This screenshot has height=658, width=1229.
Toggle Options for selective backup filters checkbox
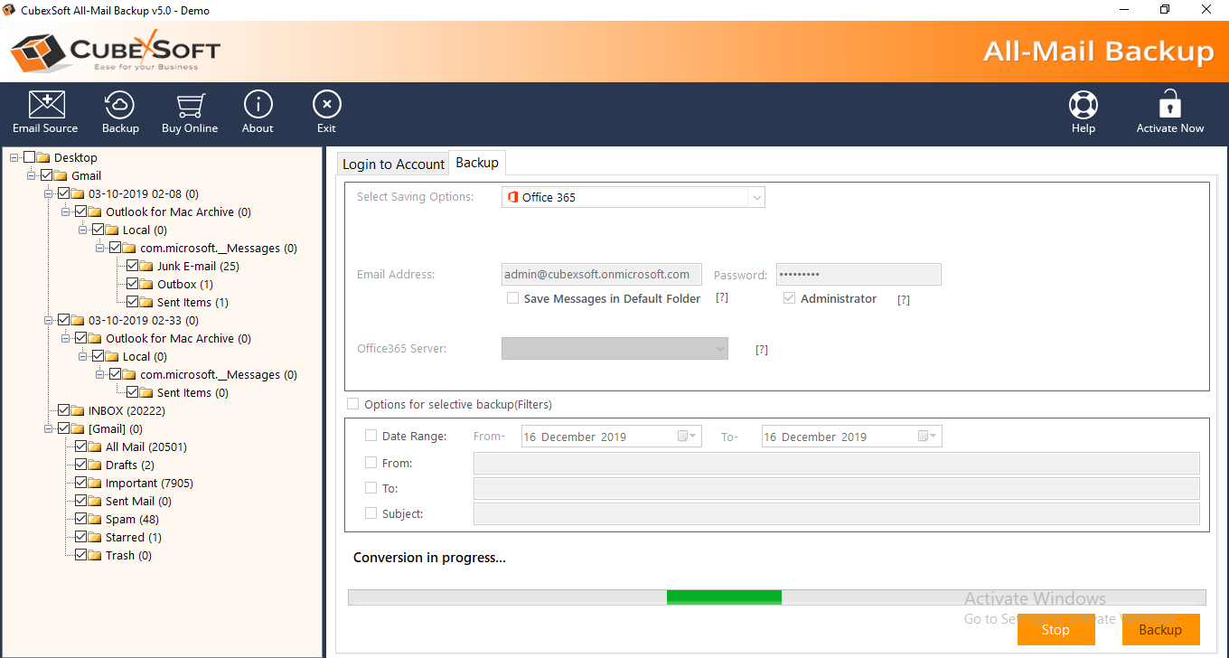tap(353, 404)
